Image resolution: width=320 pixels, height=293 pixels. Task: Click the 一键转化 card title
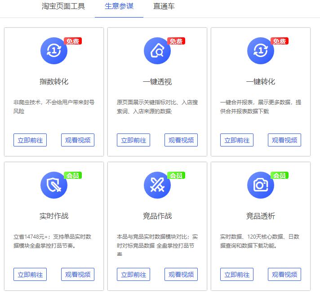[261, 81]
